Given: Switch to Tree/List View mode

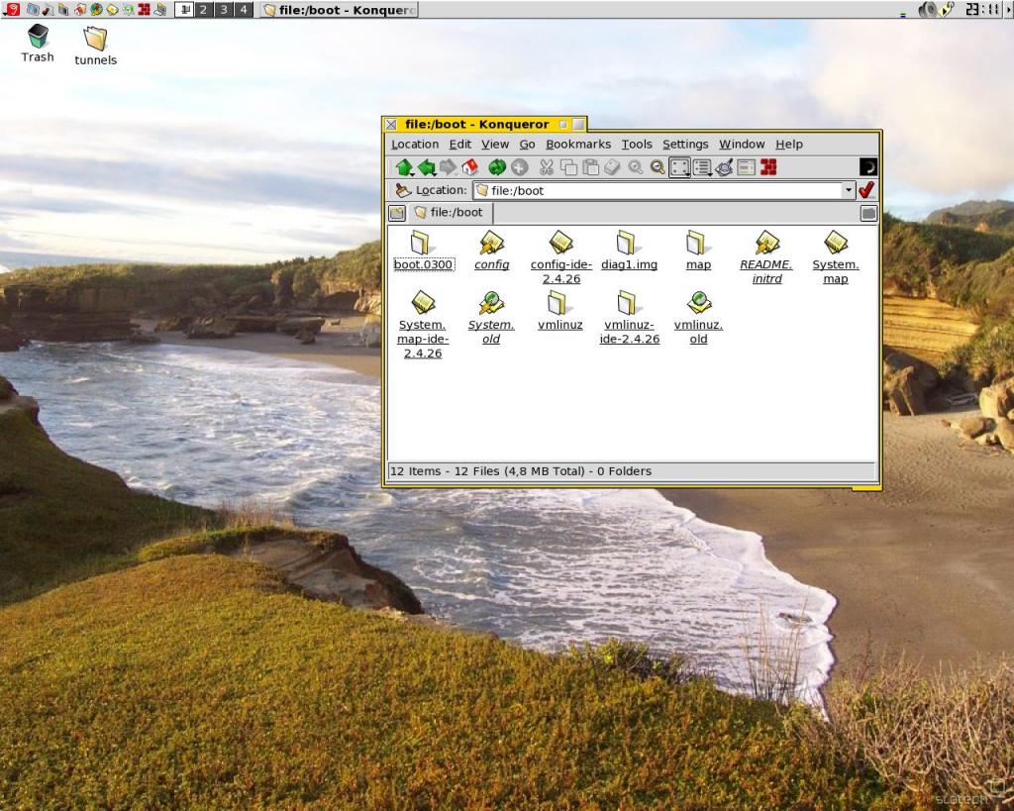Looking at the screenshot, I should tap(702, 167).
